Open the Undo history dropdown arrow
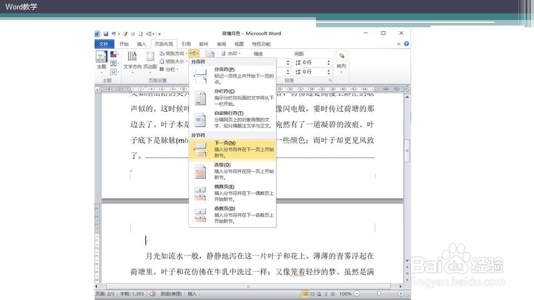This screenshot has width=534, height=300. click(119, 34)
